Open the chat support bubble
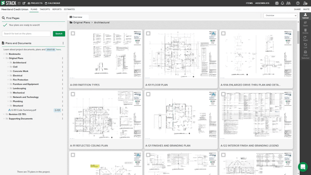The width and height of the screenshot is (311, 175). [303, 167]
